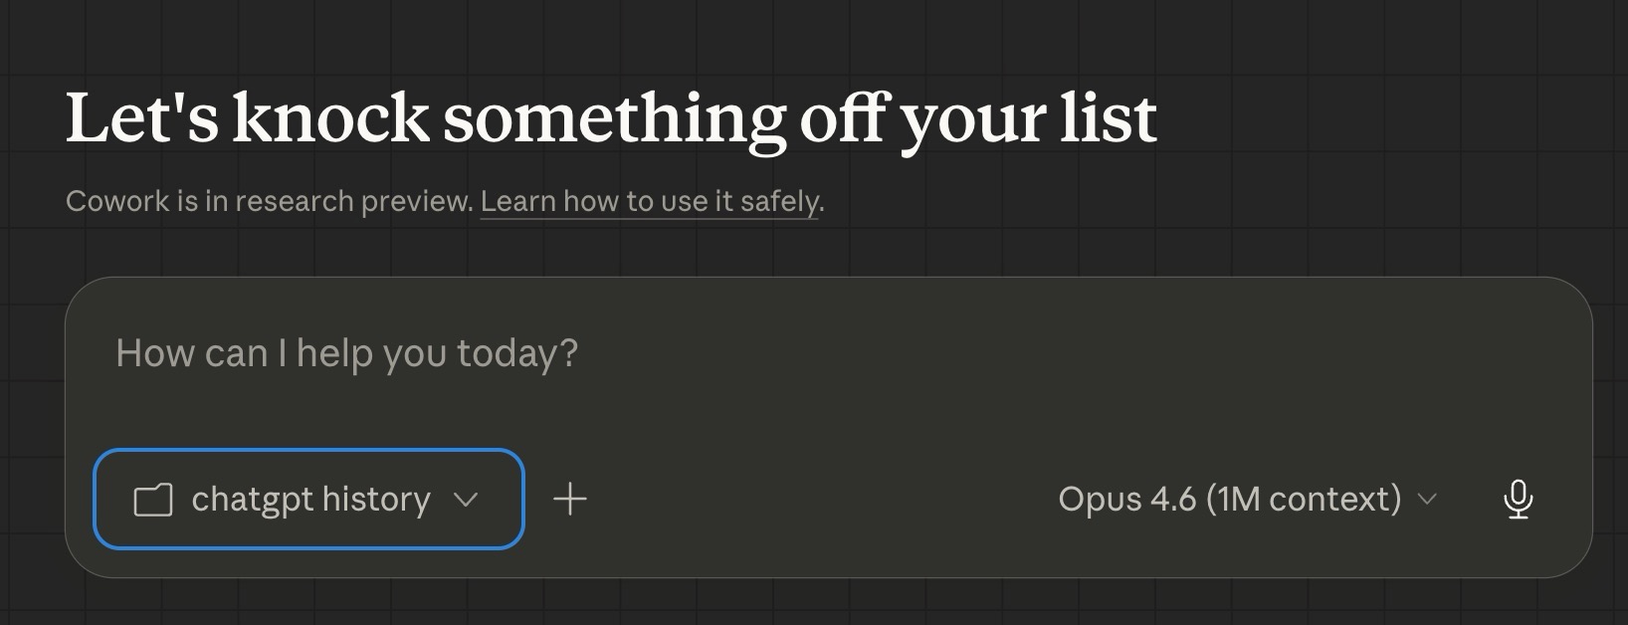Image resolution: width=1628 pixels, height=625 pixels.
Task: Click the chevron beside Opus 4.6 (1M context)
Action: (1427, 499)
